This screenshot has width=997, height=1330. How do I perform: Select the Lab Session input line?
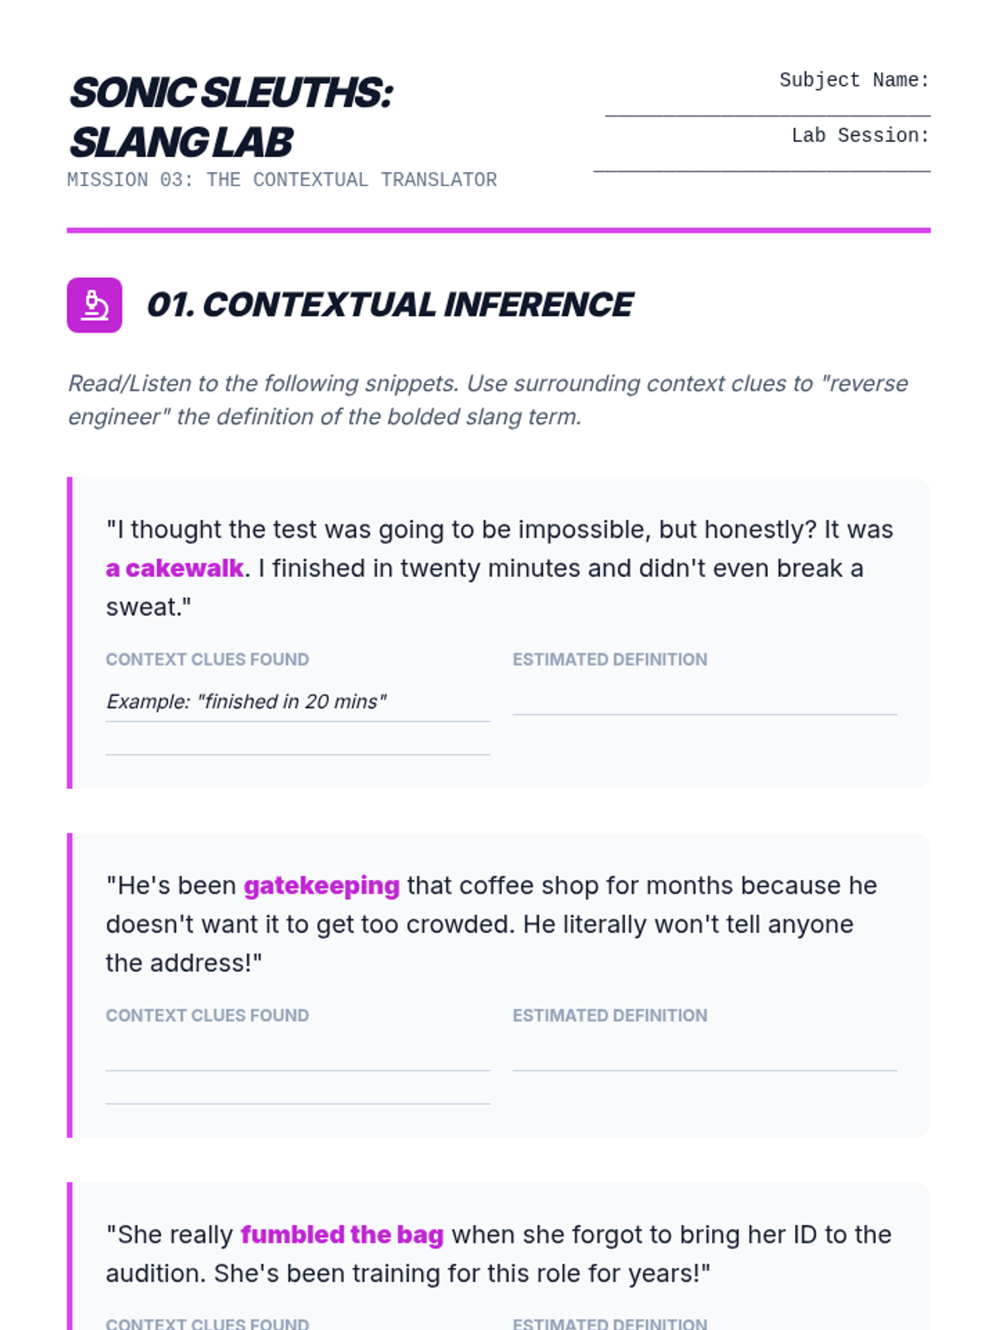point(762,161)
